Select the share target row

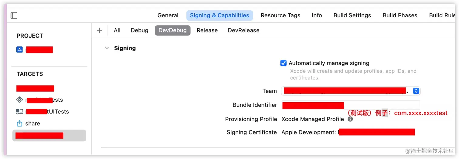(x=49, y=123)
